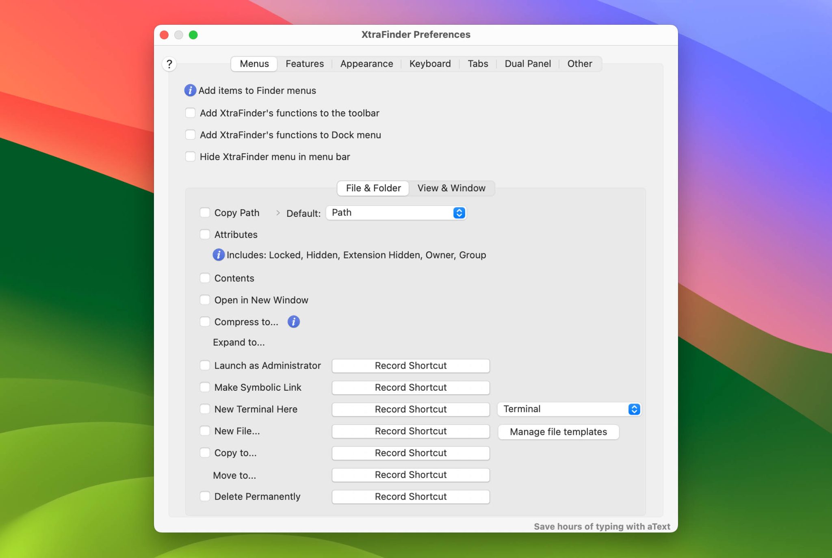Toggle the Delete Permanently checkbox
832x558 pixels.
tap(205, 496)
